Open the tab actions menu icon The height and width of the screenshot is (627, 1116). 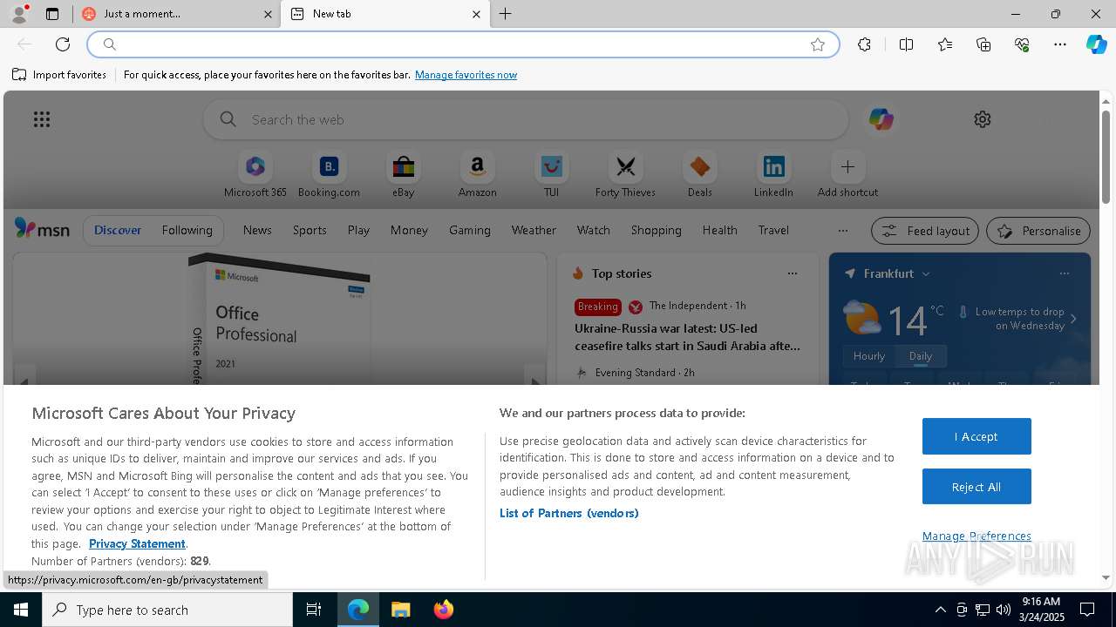pos(52,14)
